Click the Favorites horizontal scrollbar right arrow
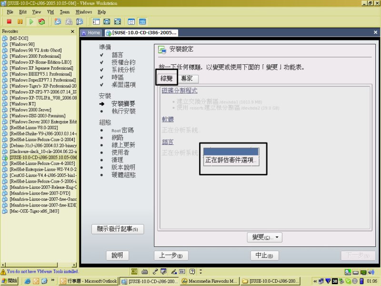 (x=74, y=265)
